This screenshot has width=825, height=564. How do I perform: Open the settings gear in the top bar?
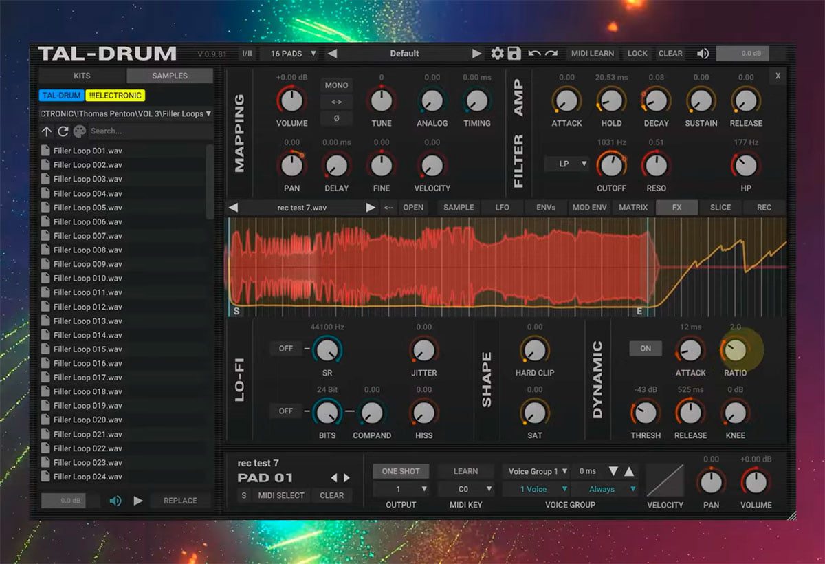[497, 54]
